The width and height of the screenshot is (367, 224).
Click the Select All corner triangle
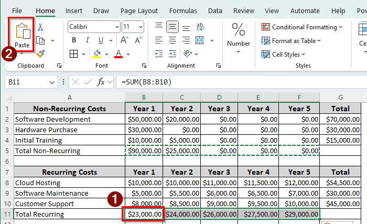click(x=8, y=98)
